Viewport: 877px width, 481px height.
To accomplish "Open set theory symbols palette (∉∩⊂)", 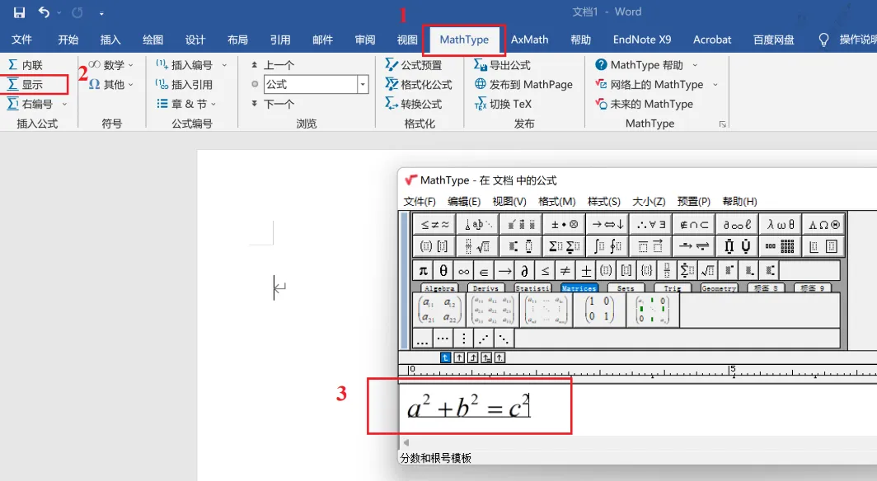I will (694, 225).
